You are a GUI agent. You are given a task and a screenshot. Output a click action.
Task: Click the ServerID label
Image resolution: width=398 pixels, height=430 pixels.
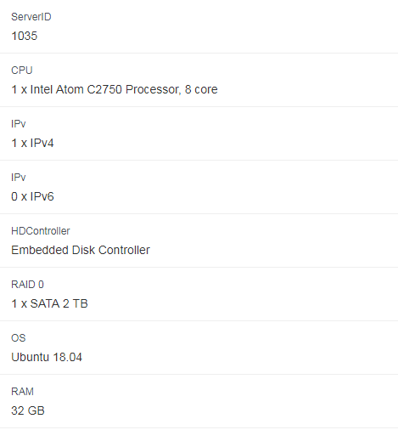tap(31, 17)
